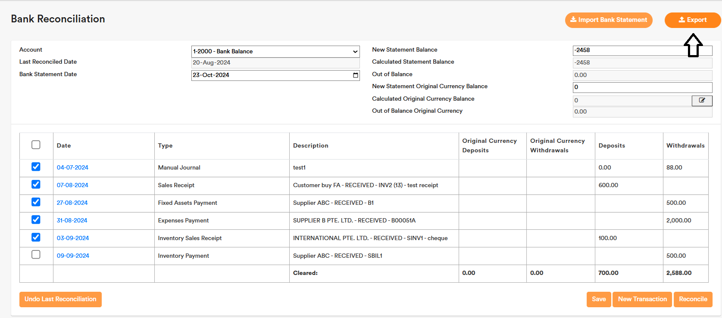Open the 03-09-2024 date link
Image resolution: width=722 pixels, height=318 pixels.
(73, 238)
